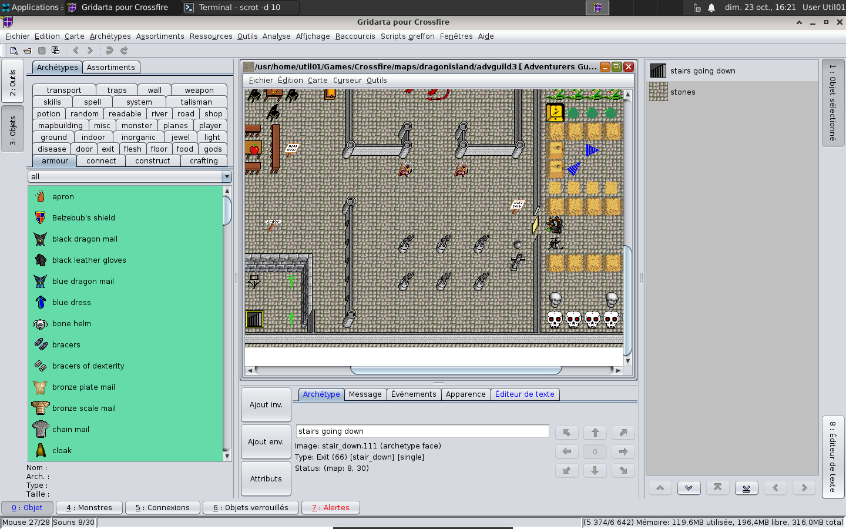
Task: Click the map's vertical scrollbar thumb
Action: point(627,300)
